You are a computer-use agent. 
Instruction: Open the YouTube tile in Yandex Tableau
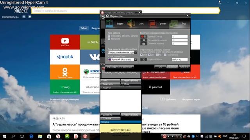(x=65, y=42)
